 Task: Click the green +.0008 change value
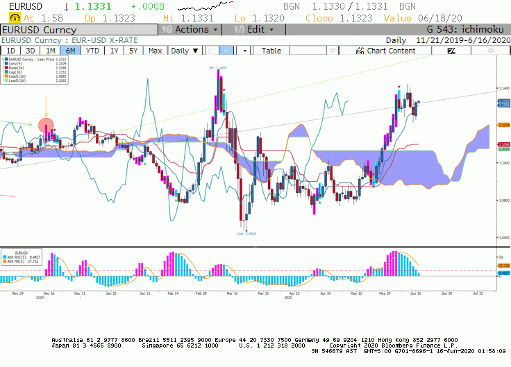[148, 6]
